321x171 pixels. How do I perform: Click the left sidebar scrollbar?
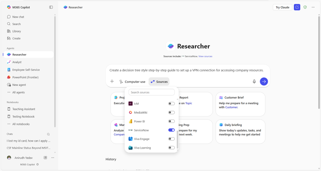point(55,72)
